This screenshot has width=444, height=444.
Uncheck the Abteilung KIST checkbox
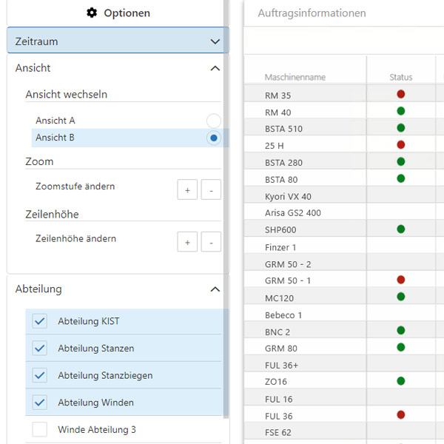tap(40, 321)
